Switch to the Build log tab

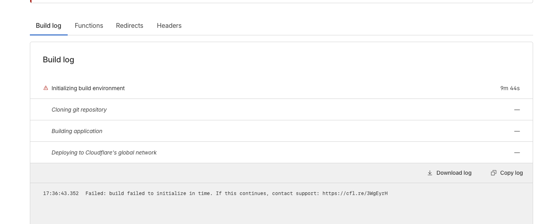pyautogui.click(x=49, y=26)
